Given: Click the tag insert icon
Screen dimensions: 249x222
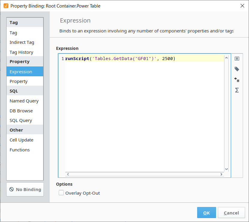Looking at the screenshot, I should point(237,69).
